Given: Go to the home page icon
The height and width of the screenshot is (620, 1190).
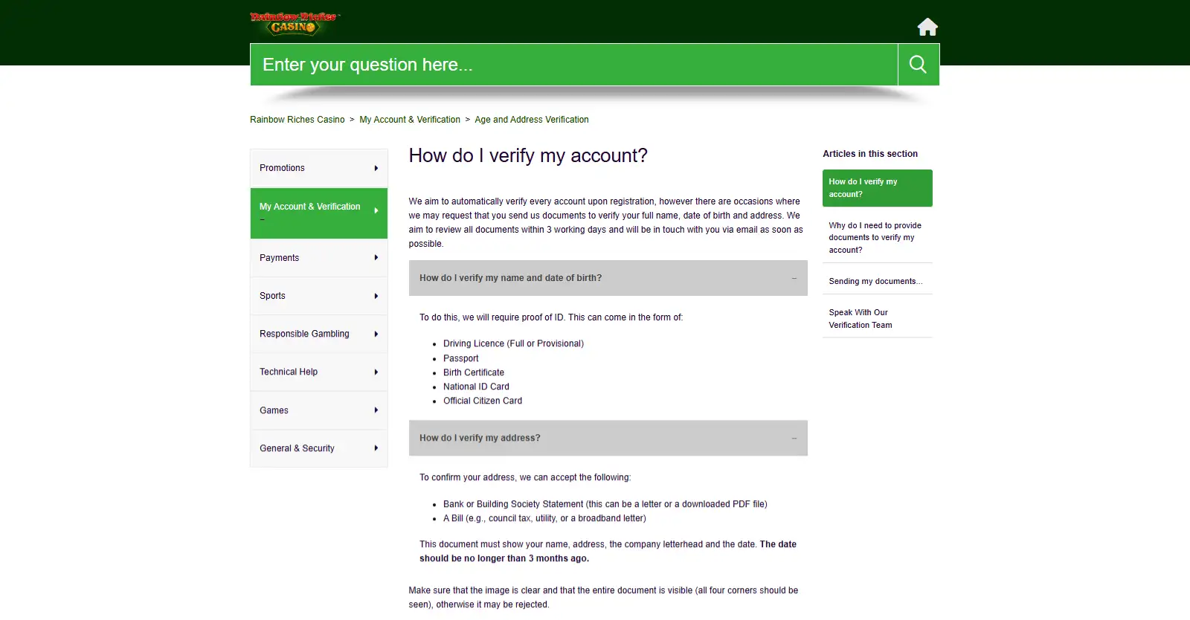Looking at the screenshot, I should coord(927,27).
